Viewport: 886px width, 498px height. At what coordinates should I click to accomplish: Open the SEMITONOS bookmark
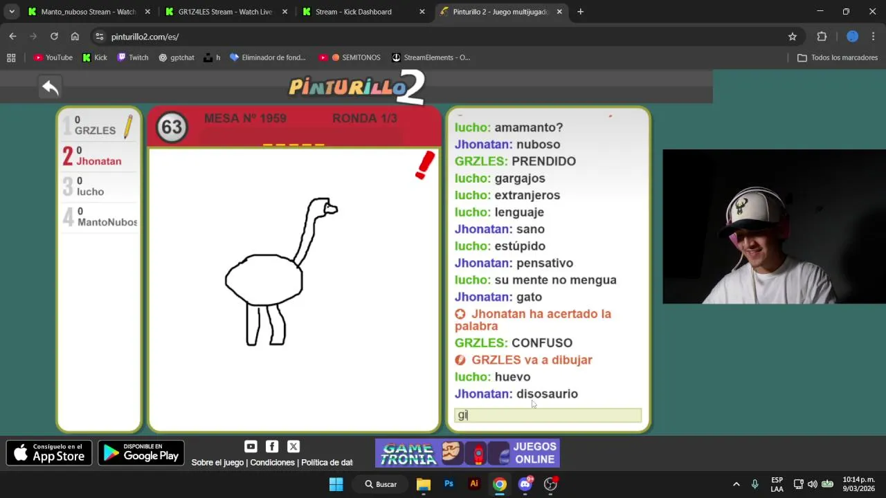[x=350, y=57]
